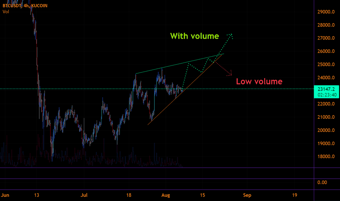Click the Vol indicator label
340x201 pixels.
(6, 12)
